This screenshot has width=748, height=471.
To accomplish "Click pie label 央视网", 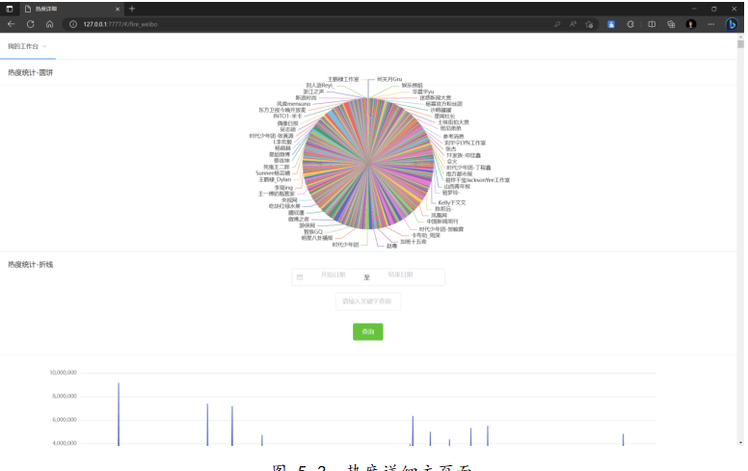I will [289, 200].
